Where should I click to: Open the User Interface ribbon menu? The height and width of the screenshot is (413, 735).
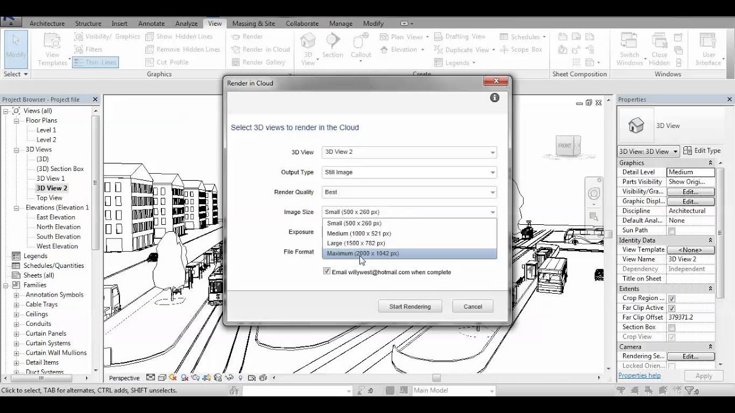pyautogui.click(x=708, y=49)
